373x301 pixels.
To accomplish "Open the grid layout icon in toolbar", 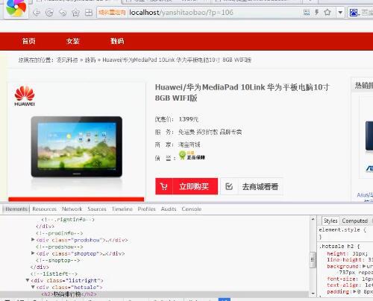I will click(x=89, y=13).
